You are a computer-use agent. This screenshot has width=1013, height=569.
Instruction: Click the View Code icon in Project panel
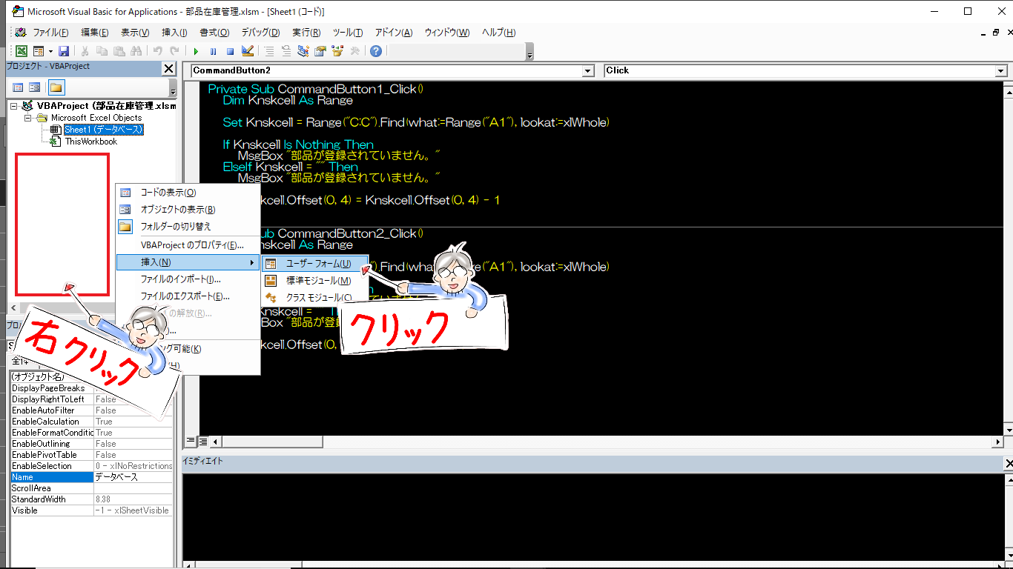click(18, 87)
